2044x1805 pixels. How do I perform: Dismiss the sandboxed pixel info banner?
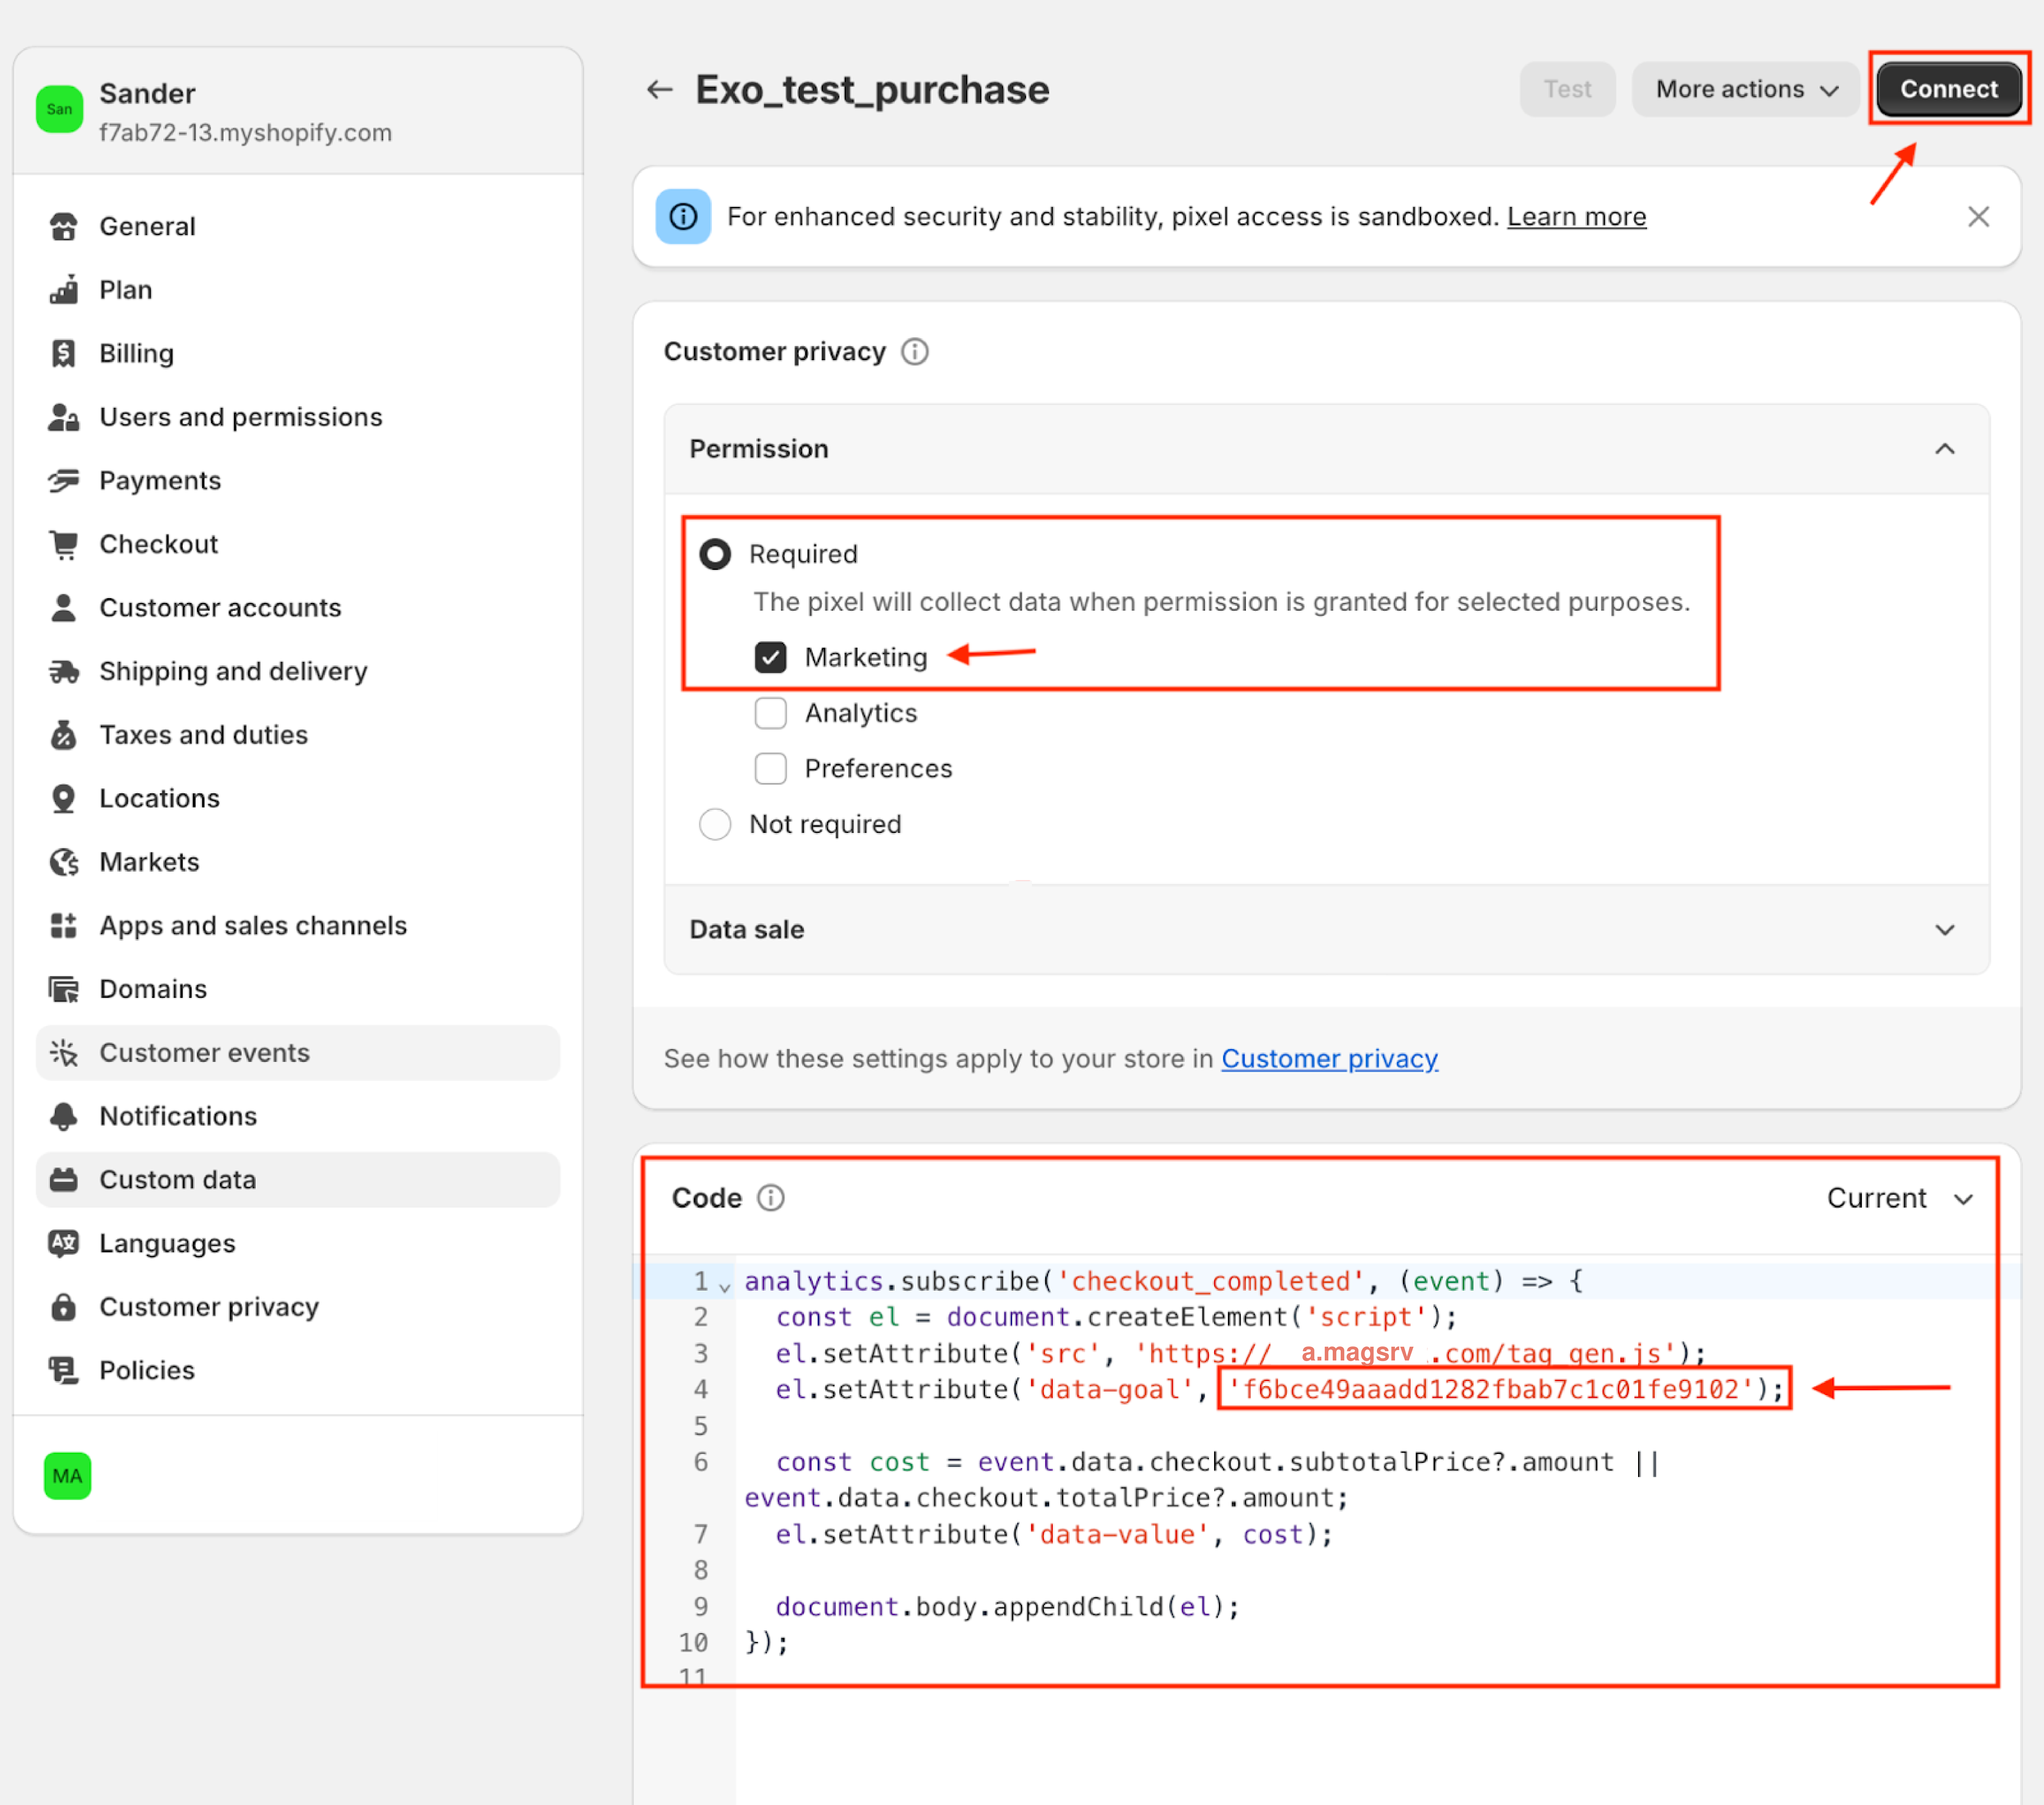(1977, 217)
